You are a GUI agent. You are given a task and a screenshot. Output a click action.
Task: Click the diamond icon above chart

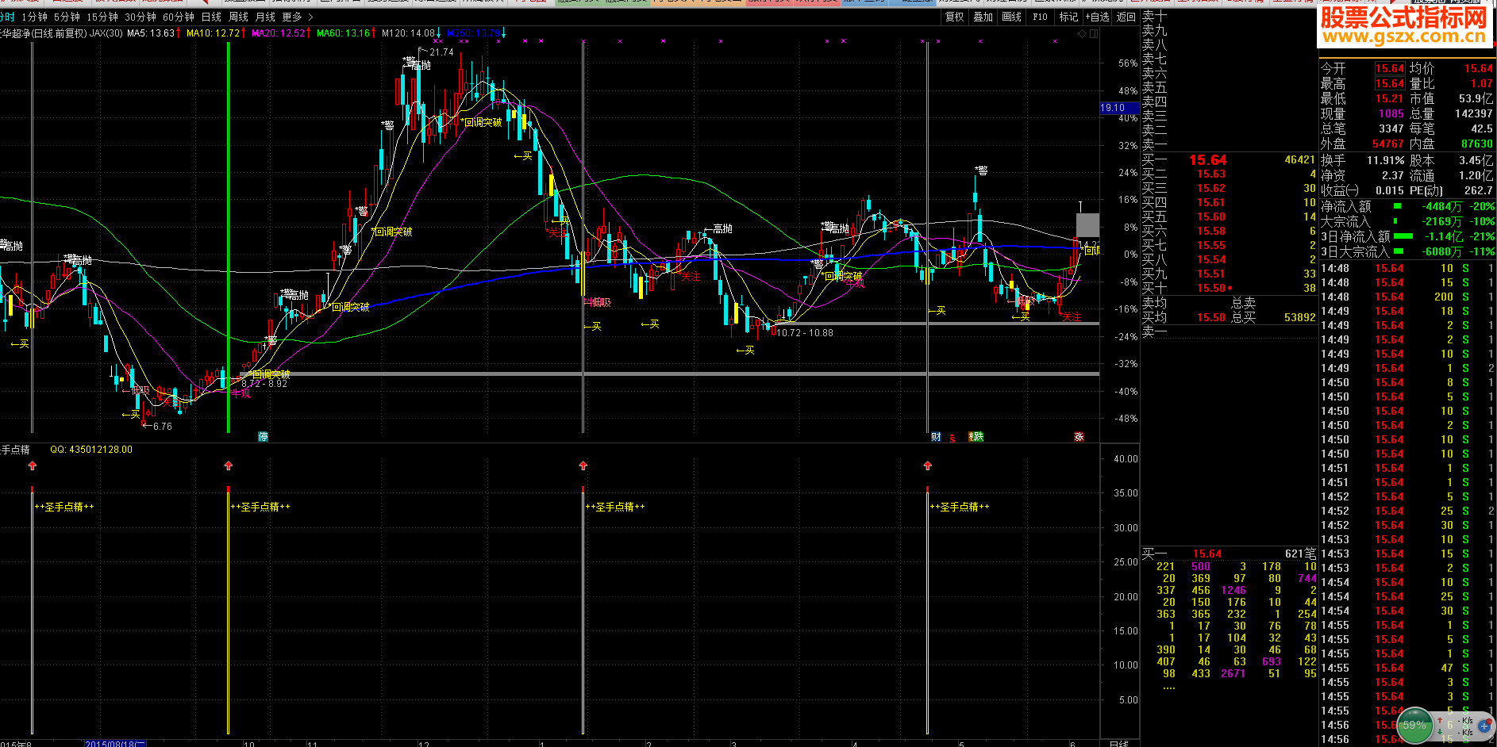pyautogui.click(x=1083, y=34)
